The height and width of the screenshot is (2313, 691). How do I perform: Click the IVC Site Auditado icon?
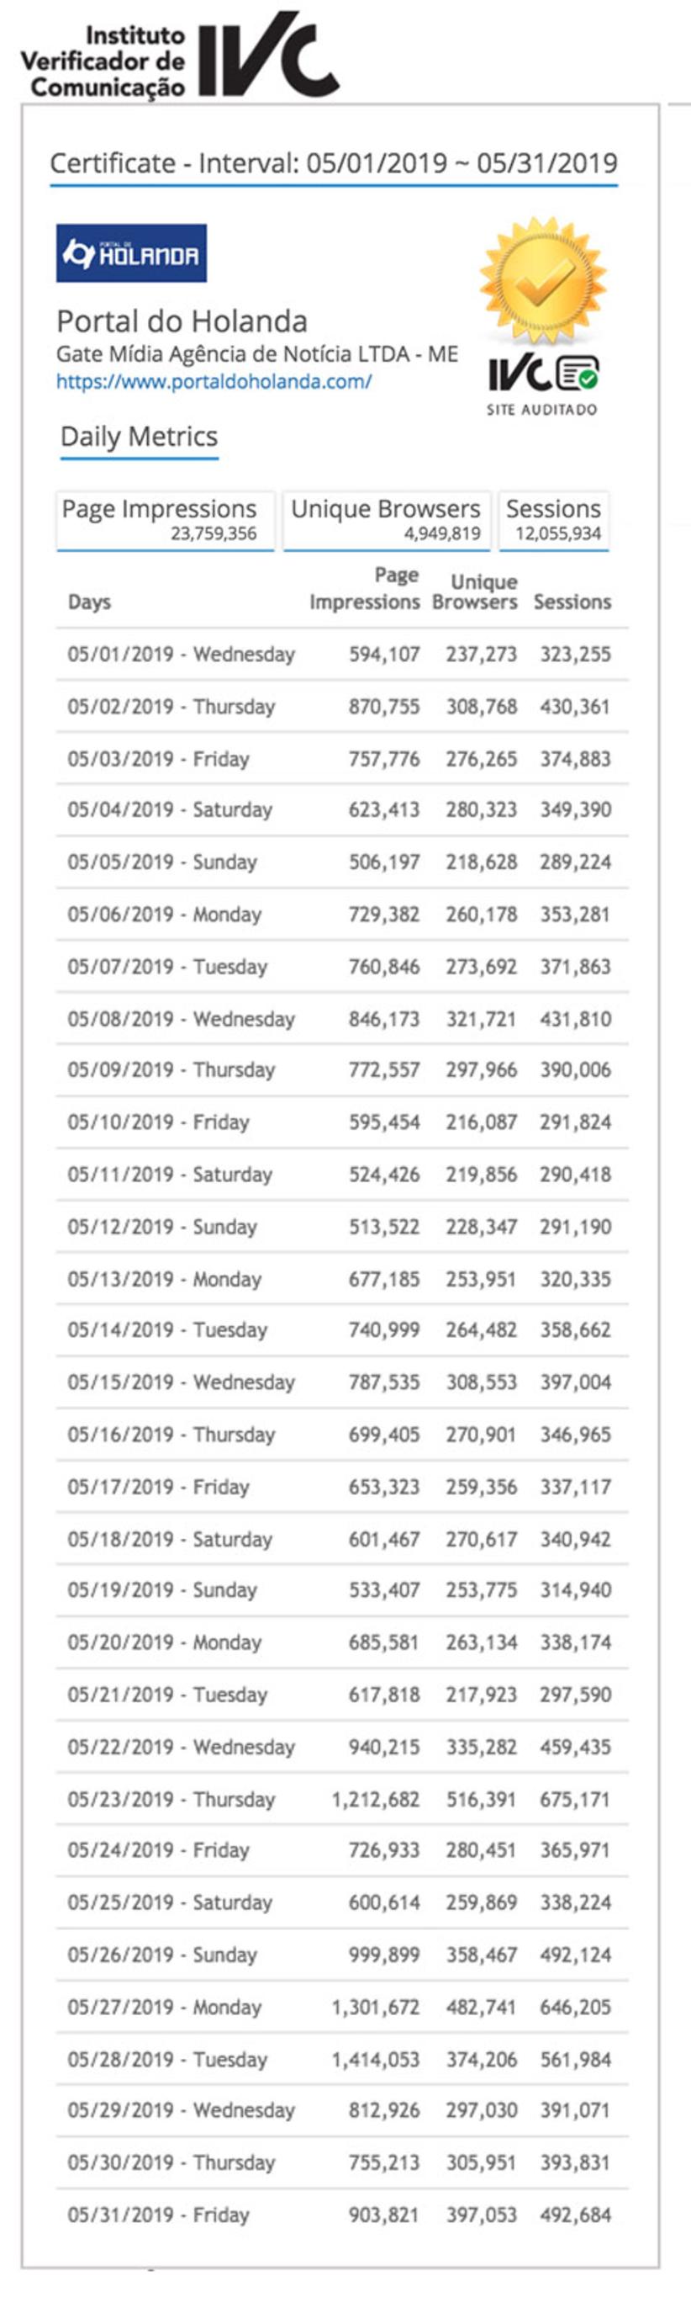click(x=543, y=382)
